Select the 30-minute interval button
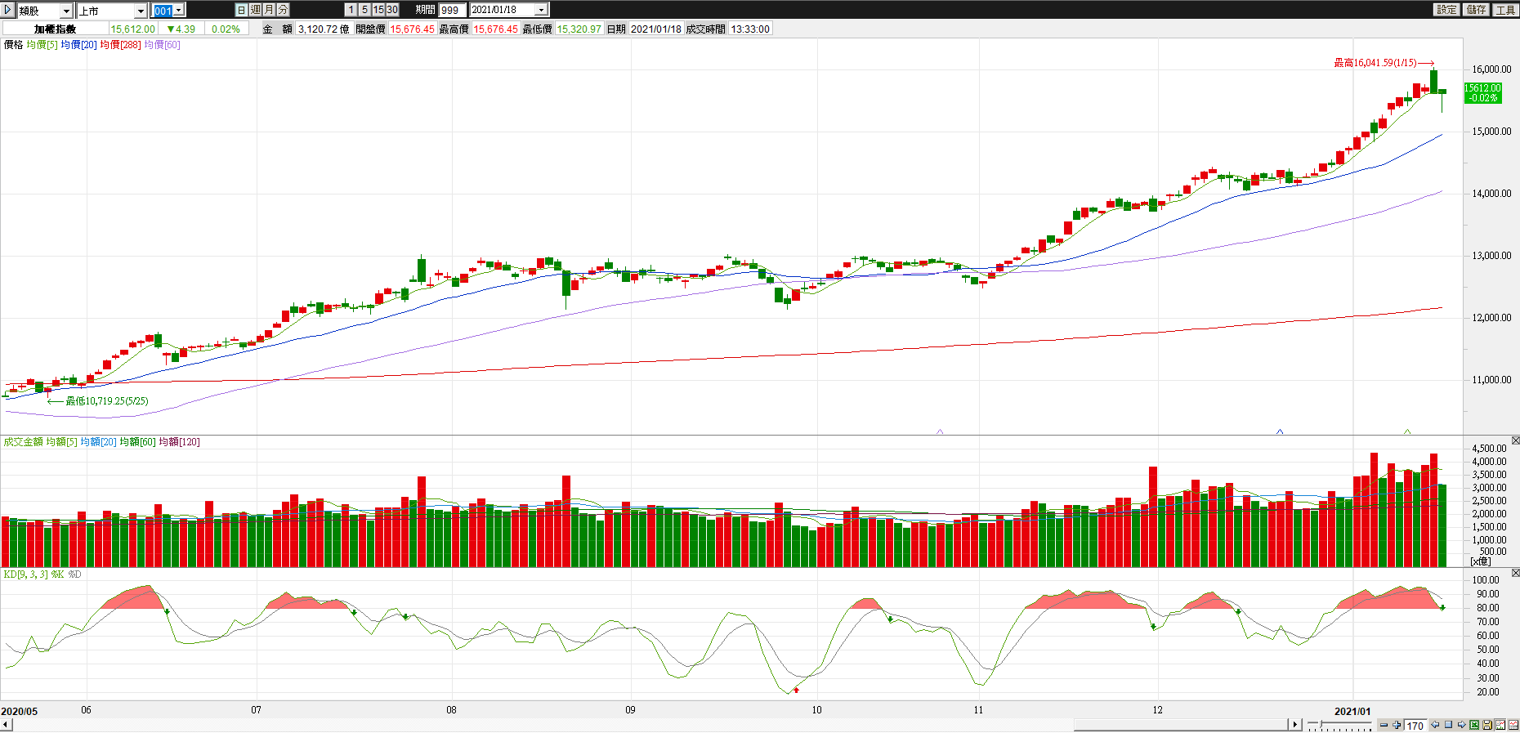Viewport: 1520px width, 733px height. coord(392,10)
